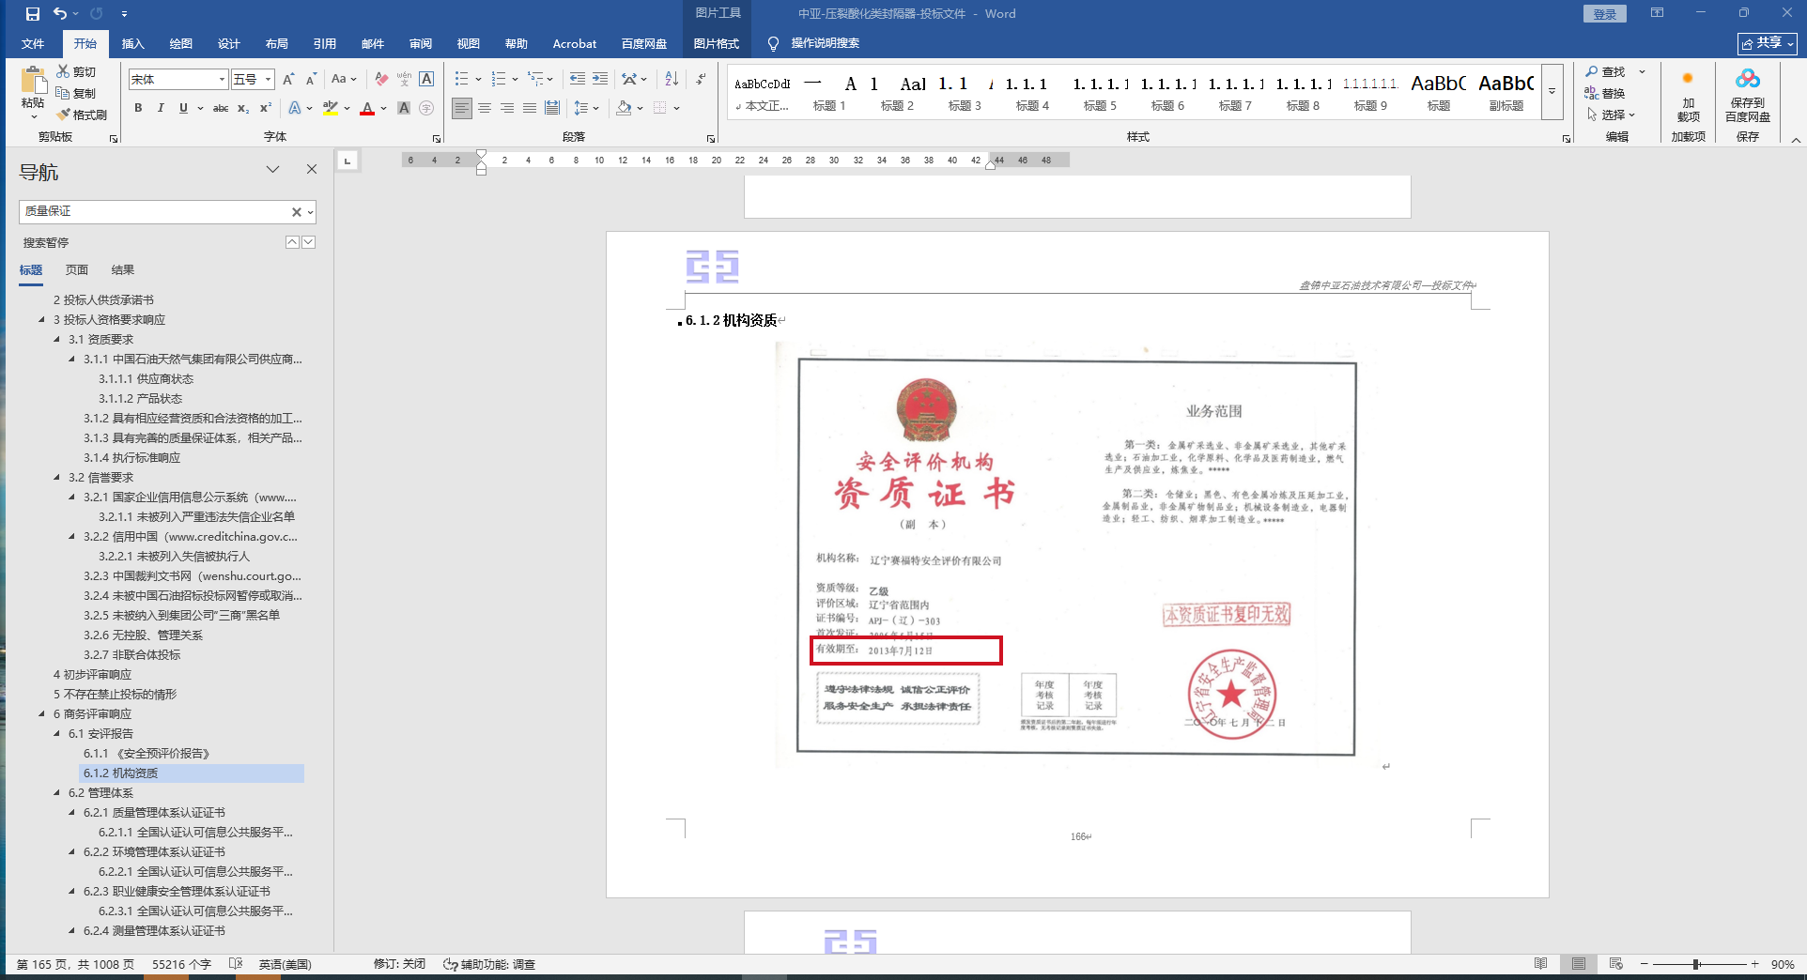1807x980 pixels.
Task: Click the zoom slider in status bar
Action: pyautogui.click(x=1698, y=964)
